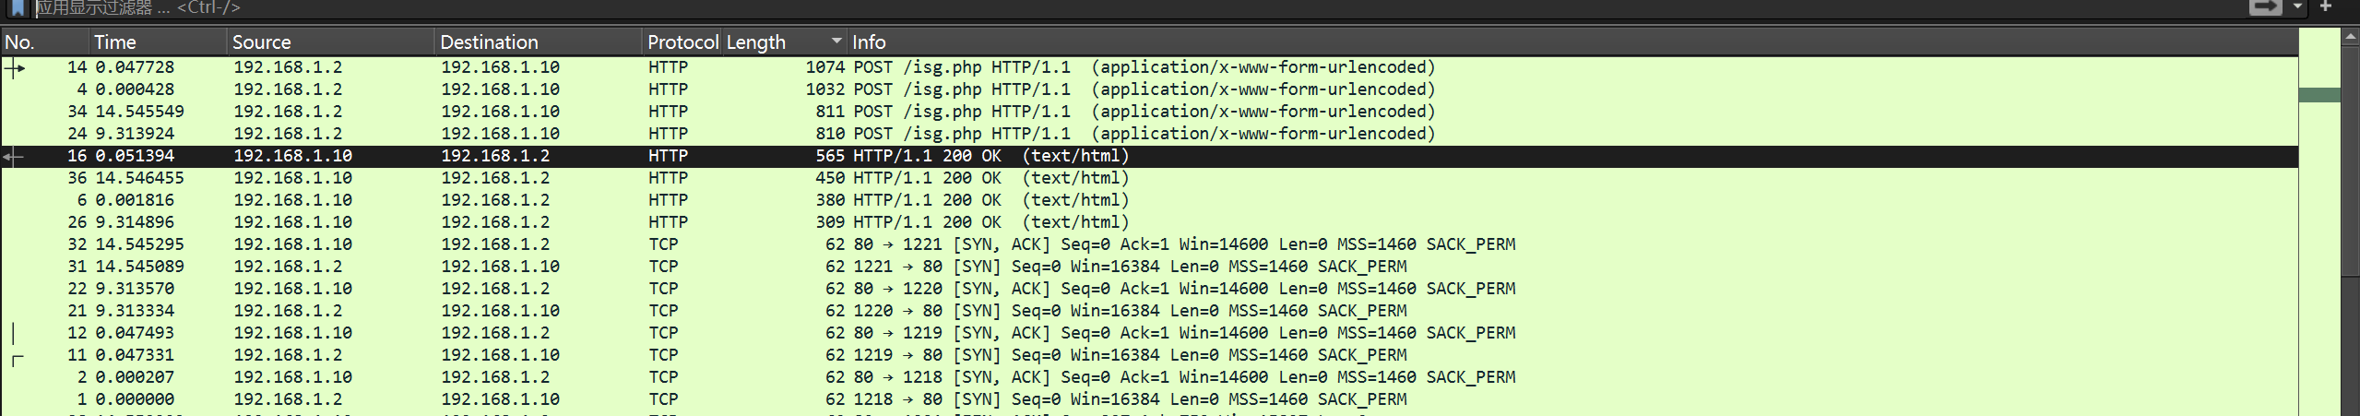Sort by the Time column header
The image size is (2360, 416).
158,42
